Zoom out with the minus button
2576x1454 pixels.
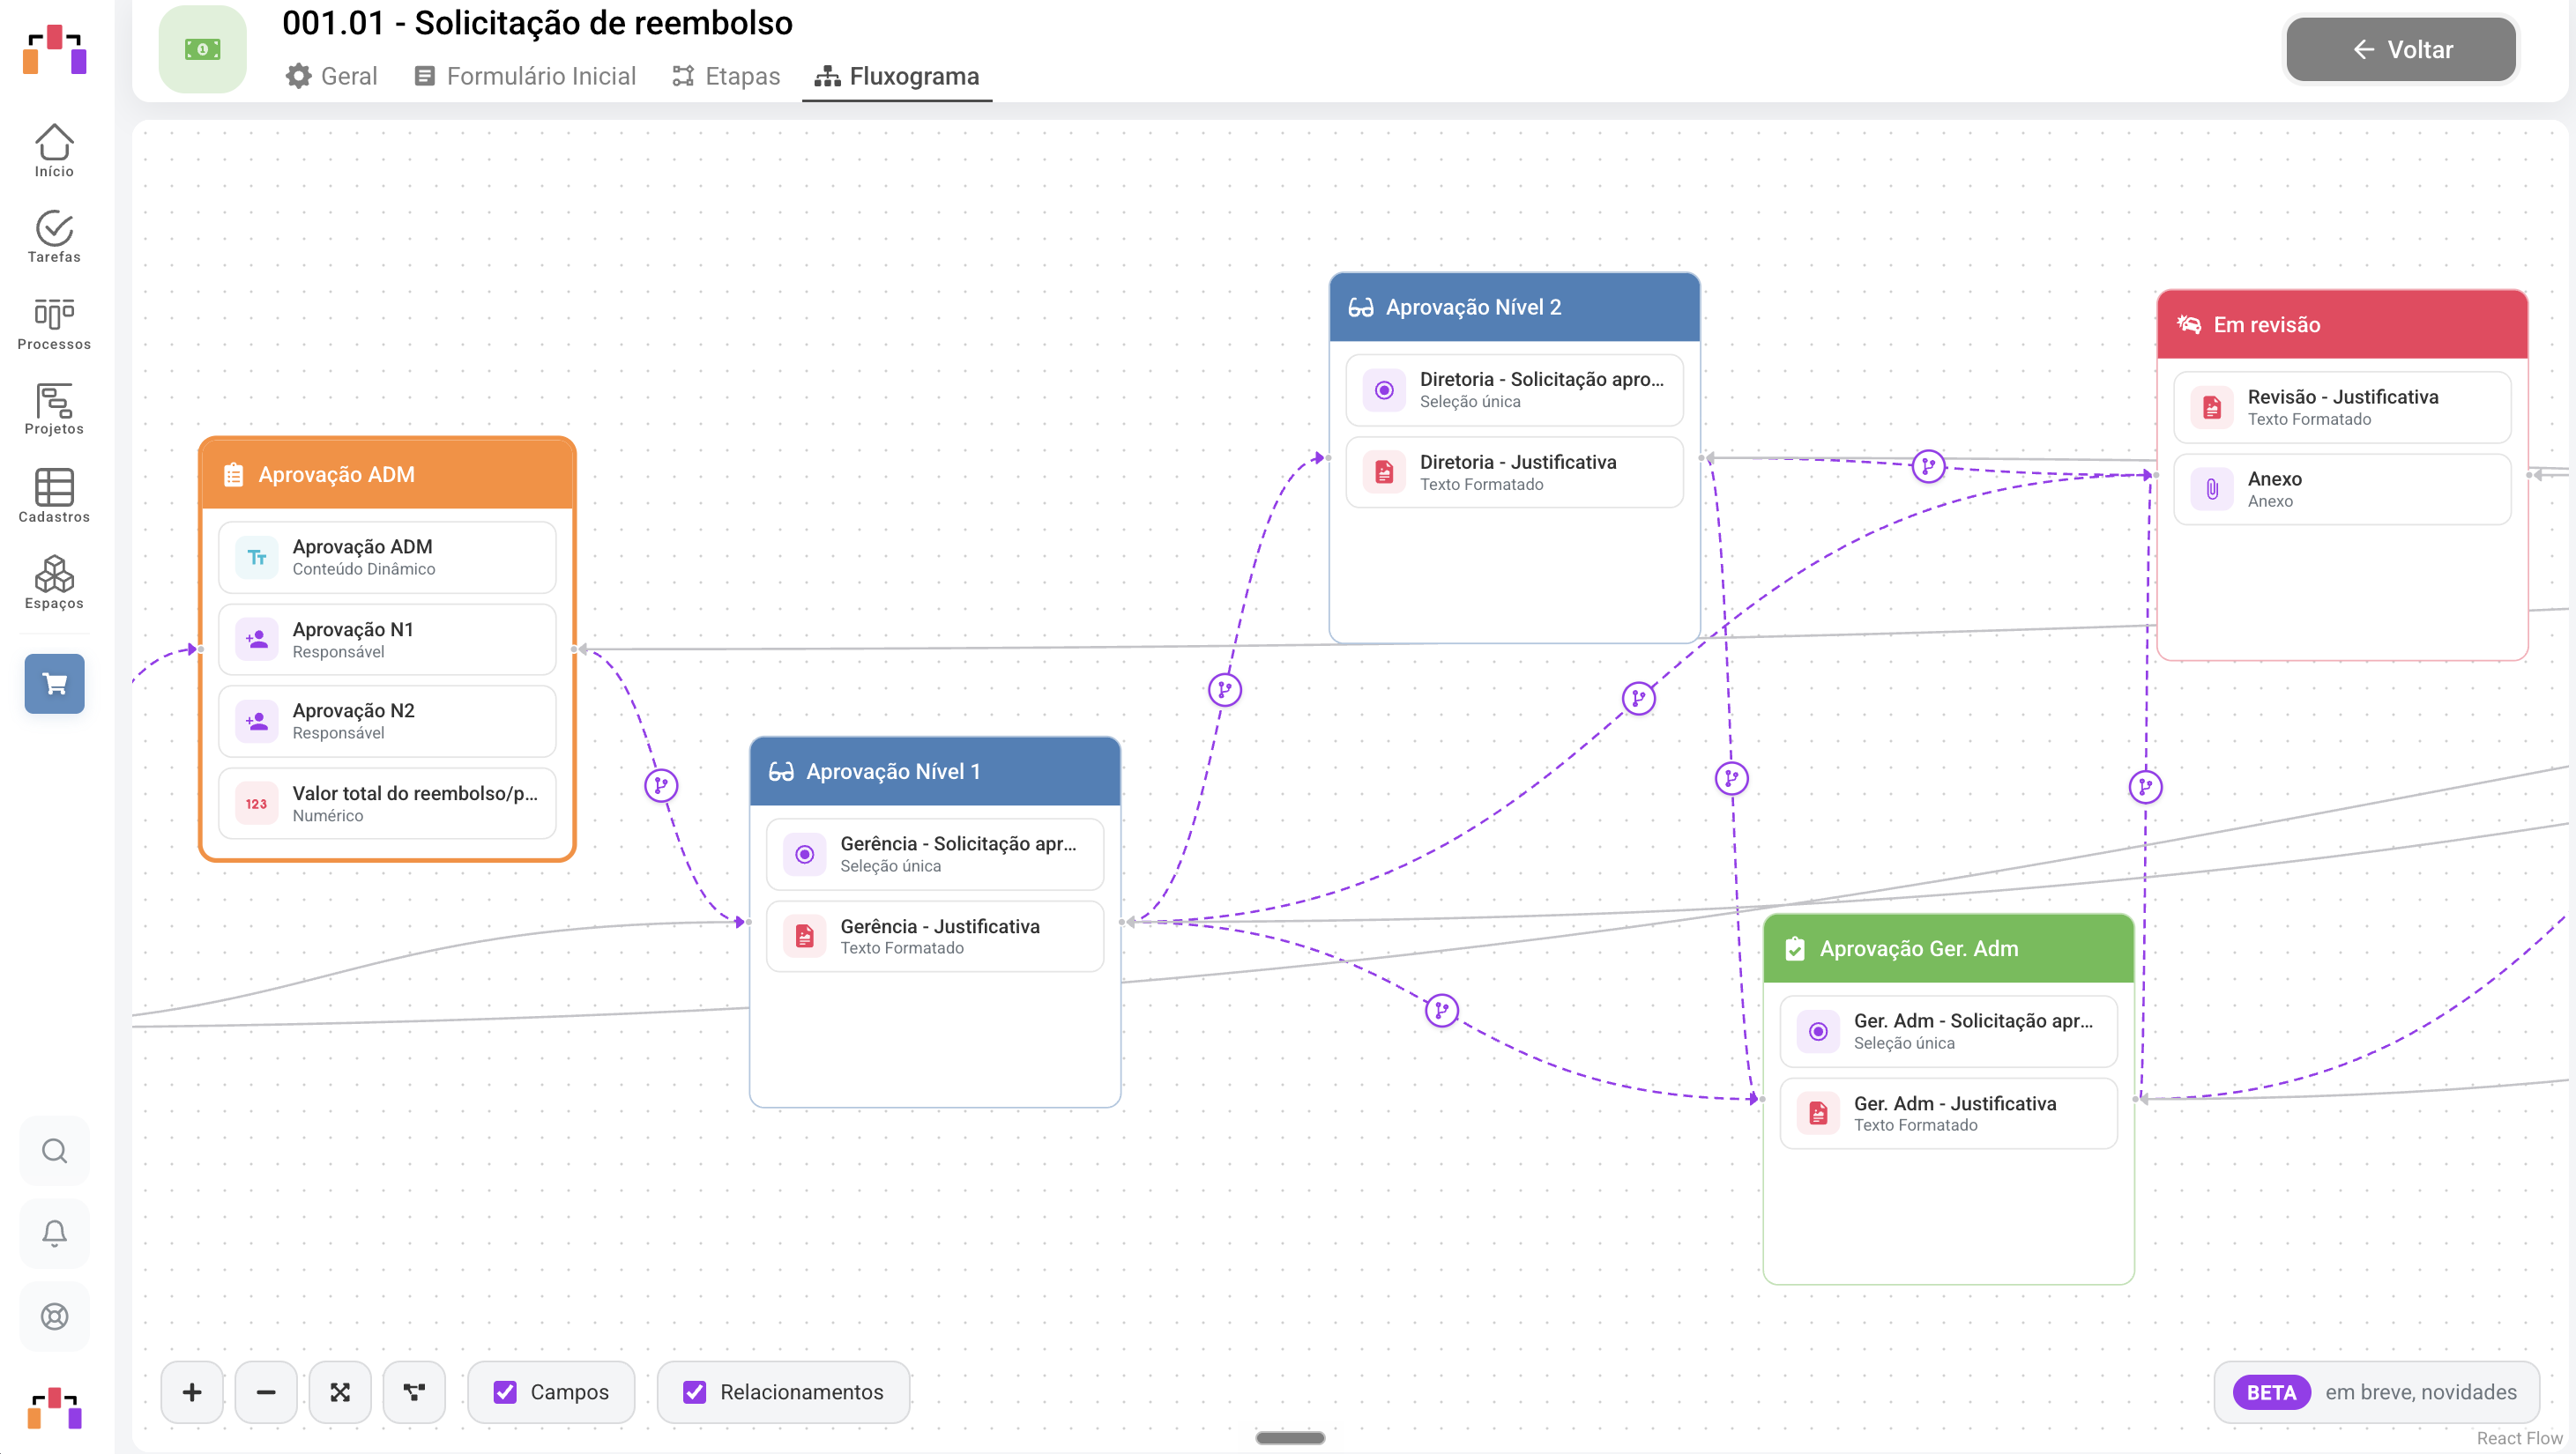[266, 1392]
